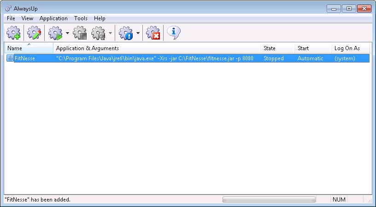Open the File menu
The height and width of the screenshot is (207, 376).
(11, 18)
